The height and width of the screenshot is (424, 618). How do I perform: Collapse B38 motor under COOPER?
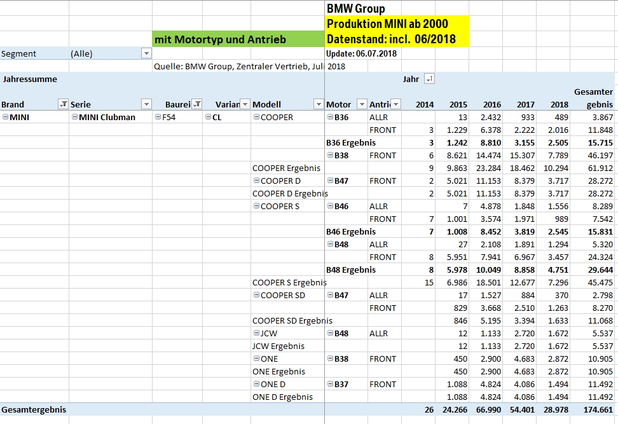pos(330,155)
